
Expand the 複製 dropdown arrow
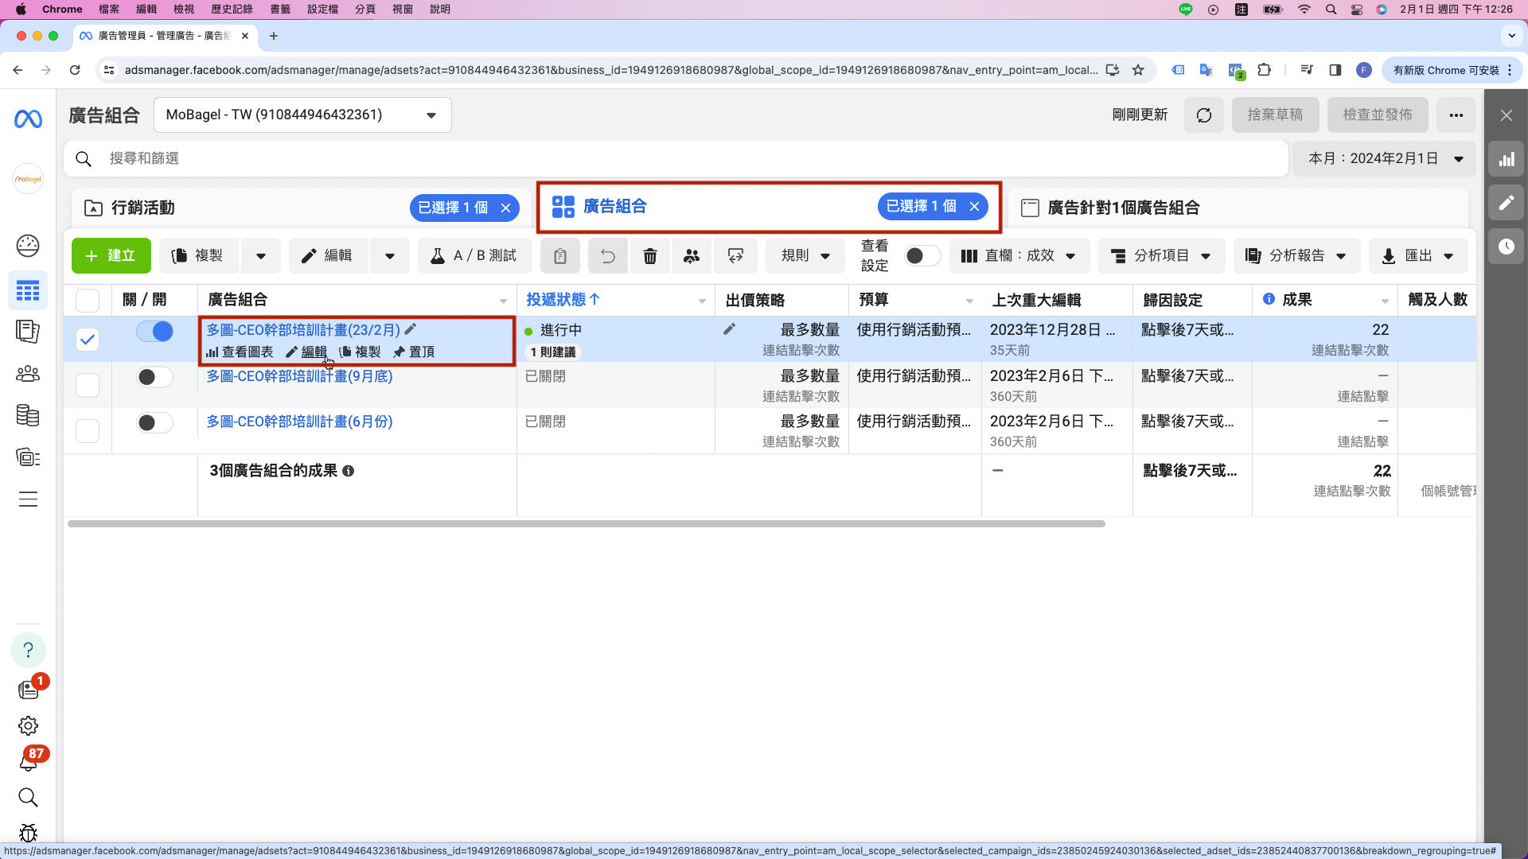pos(261,256)
